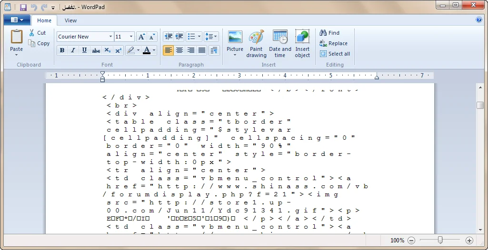Screen dimensions: 488x250
Task: Switch to the View tab
Action: 70,20
